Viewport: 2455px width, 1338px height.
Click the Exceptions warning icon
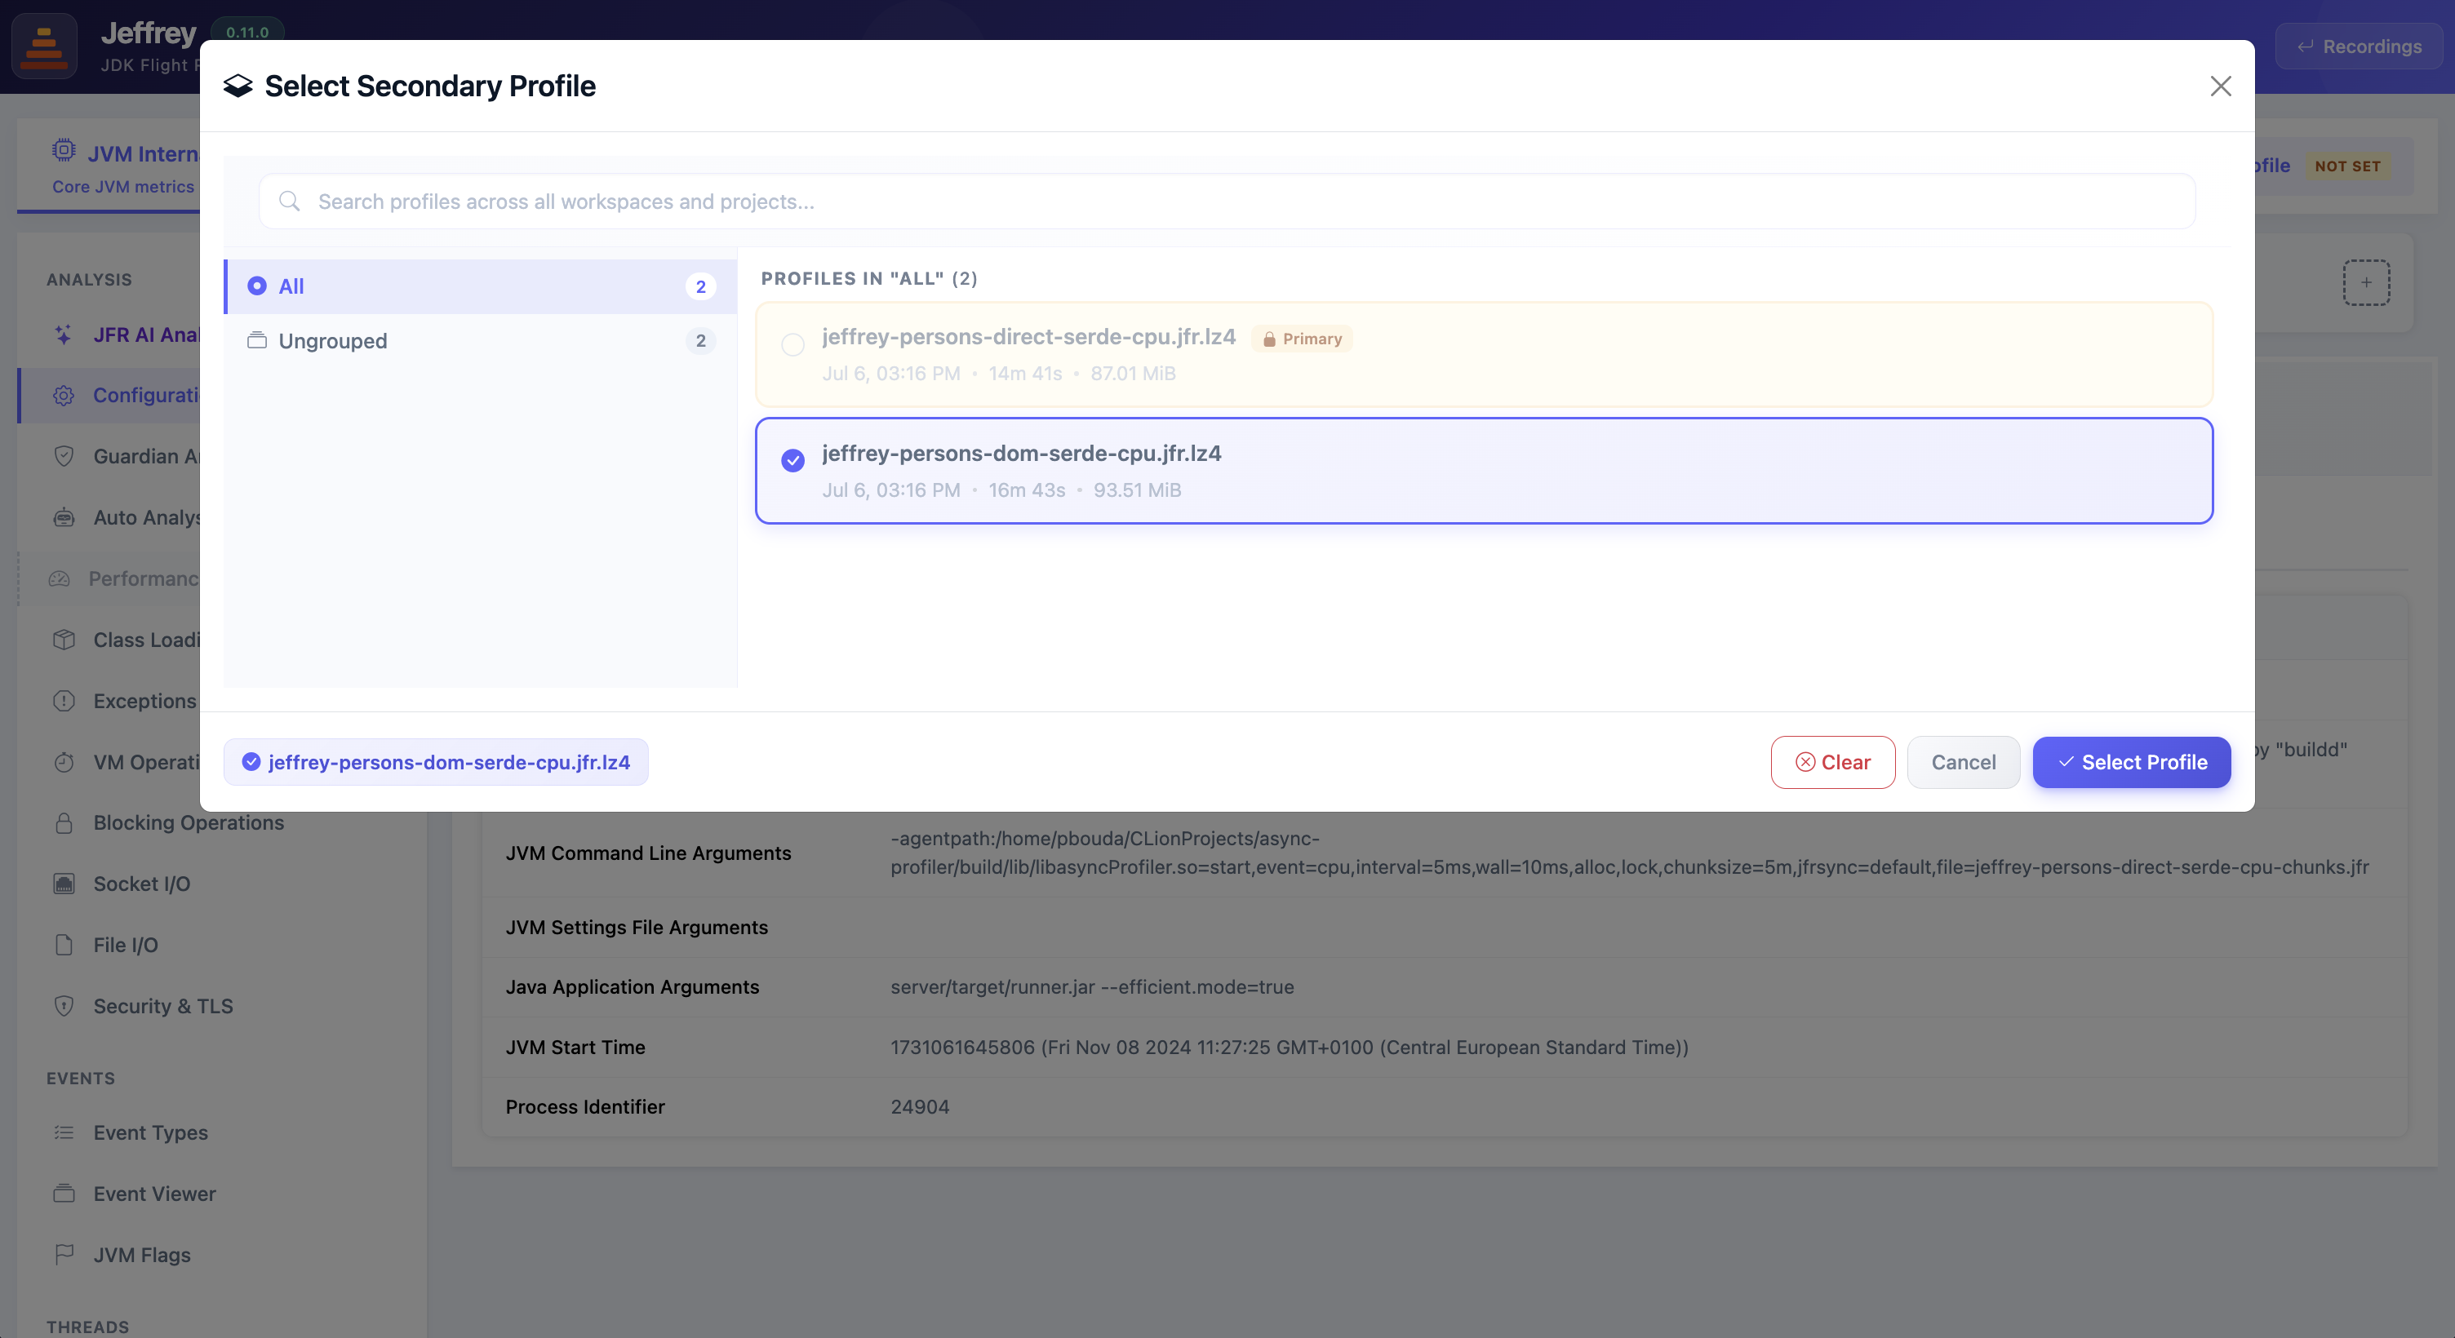tap(63, 701)
